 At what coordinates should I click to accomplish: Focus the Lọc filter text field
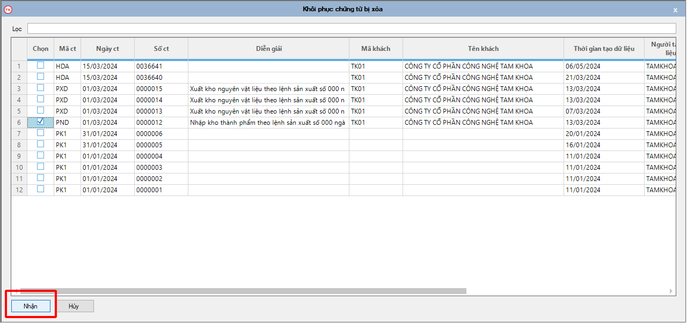click(x=352, y=28)
